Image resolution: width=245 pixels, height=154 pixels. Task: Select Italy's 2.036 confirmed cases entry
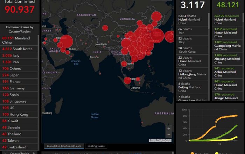pyautogui.click(x=14, y=56)
